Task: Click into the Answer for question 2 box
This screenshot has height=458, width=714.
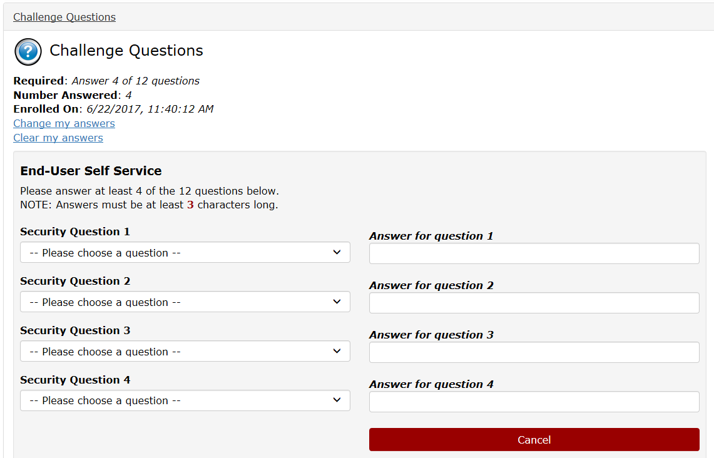Action: click(x=534, y=303)
